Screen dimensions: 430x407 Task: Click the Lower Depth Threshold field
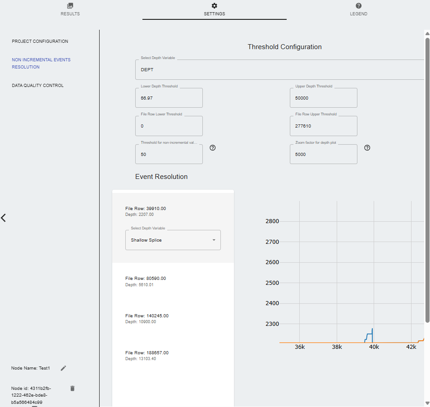coord(169,98)
